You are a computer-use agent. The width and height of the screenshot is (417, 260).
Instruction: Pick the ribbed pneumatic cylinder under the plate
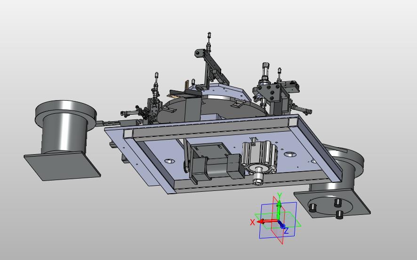tap(260, 156)
